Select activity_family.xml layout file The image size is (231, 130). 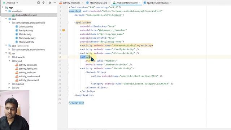pos(28,69)
